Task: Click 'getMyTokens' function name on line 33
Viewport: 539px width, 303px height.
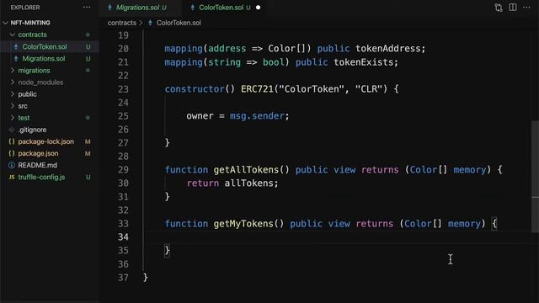Action: pyautogui.click(x=243, y=224)
